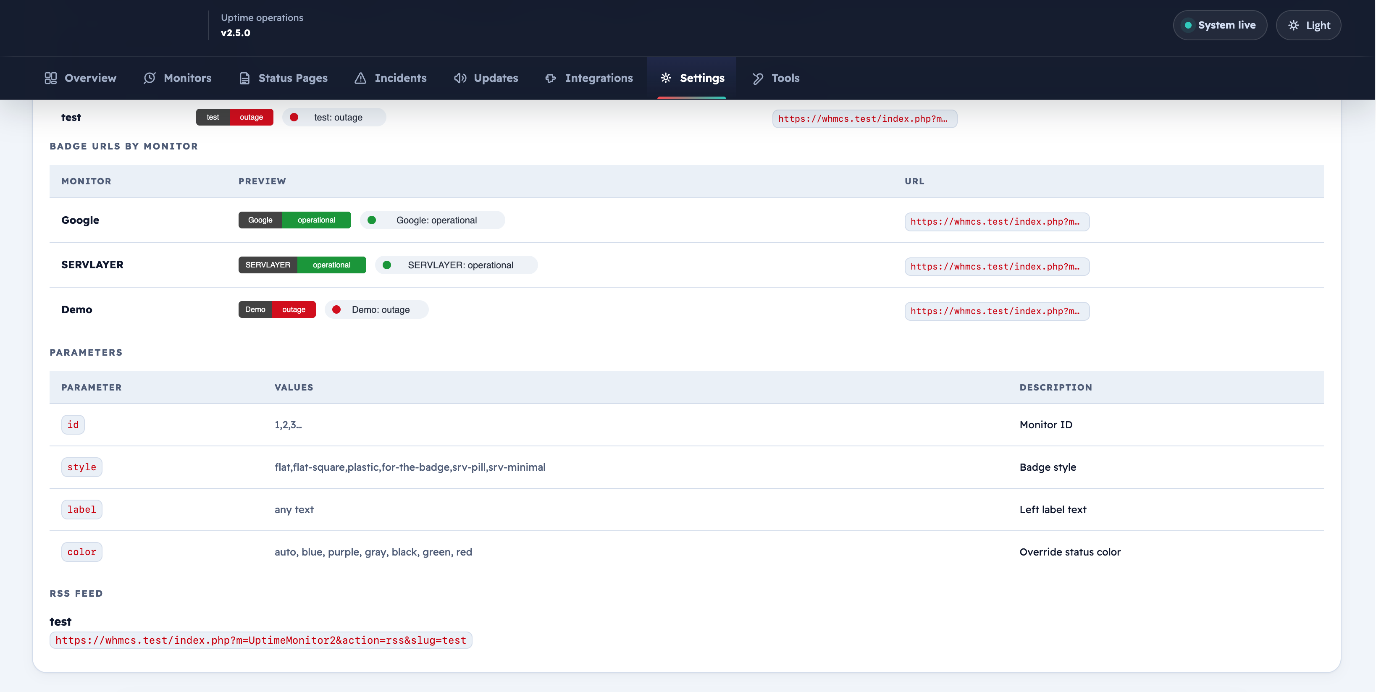
Task: Open the Incidents tab
Action: (x=391, y=78)
